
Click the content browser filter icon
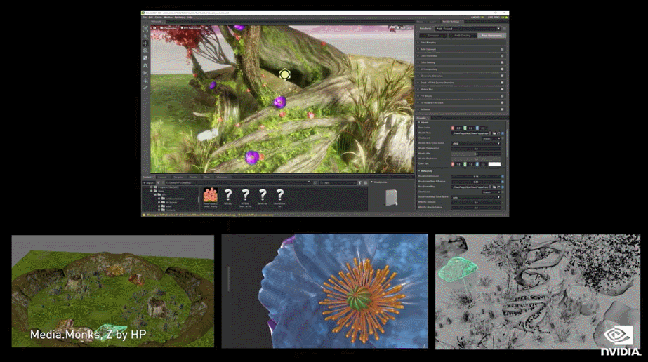tap(359, 182)
